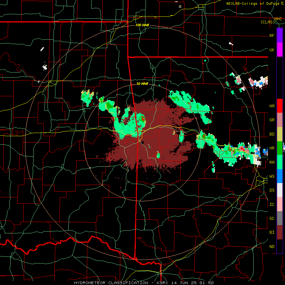Click the [CLAS] units label
This screenshot has height=285, width=285.
click(x=268, y=22)
